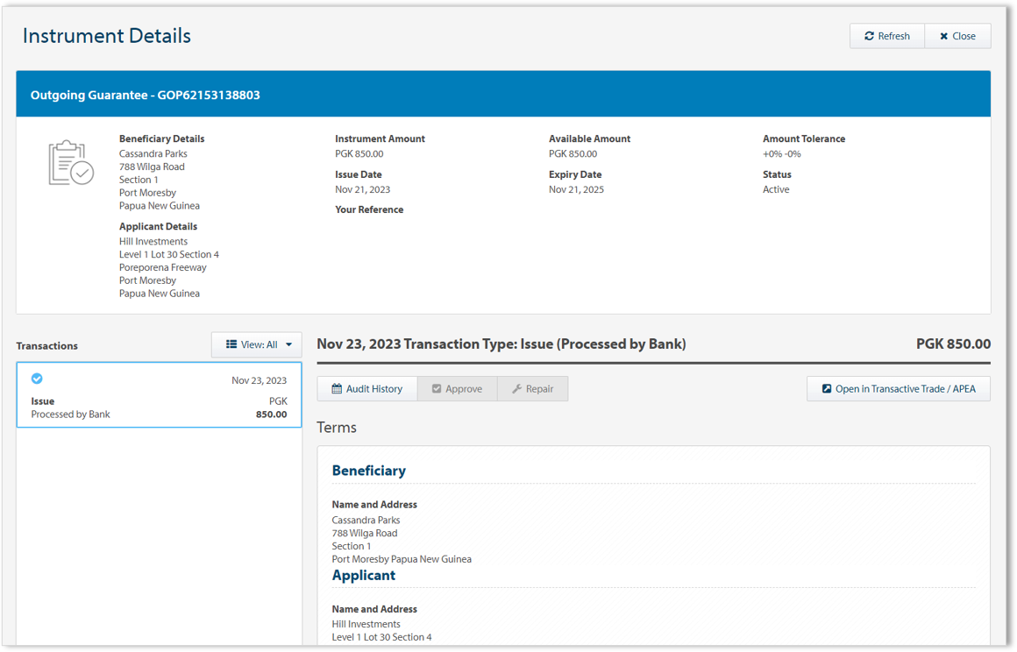Select the Issue transaction from Nov 23, 2023
The width and height of the screenshot is (1017, 652).
pyautogui.click(x=159, y=395)
